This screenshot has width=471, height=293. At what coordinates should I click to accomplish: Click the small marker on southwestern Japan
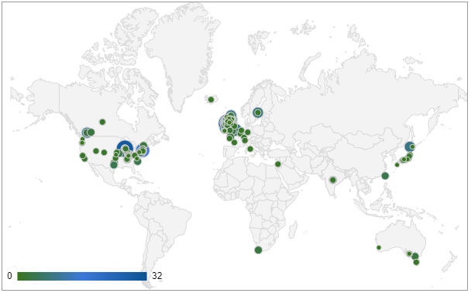click(397, 164)
